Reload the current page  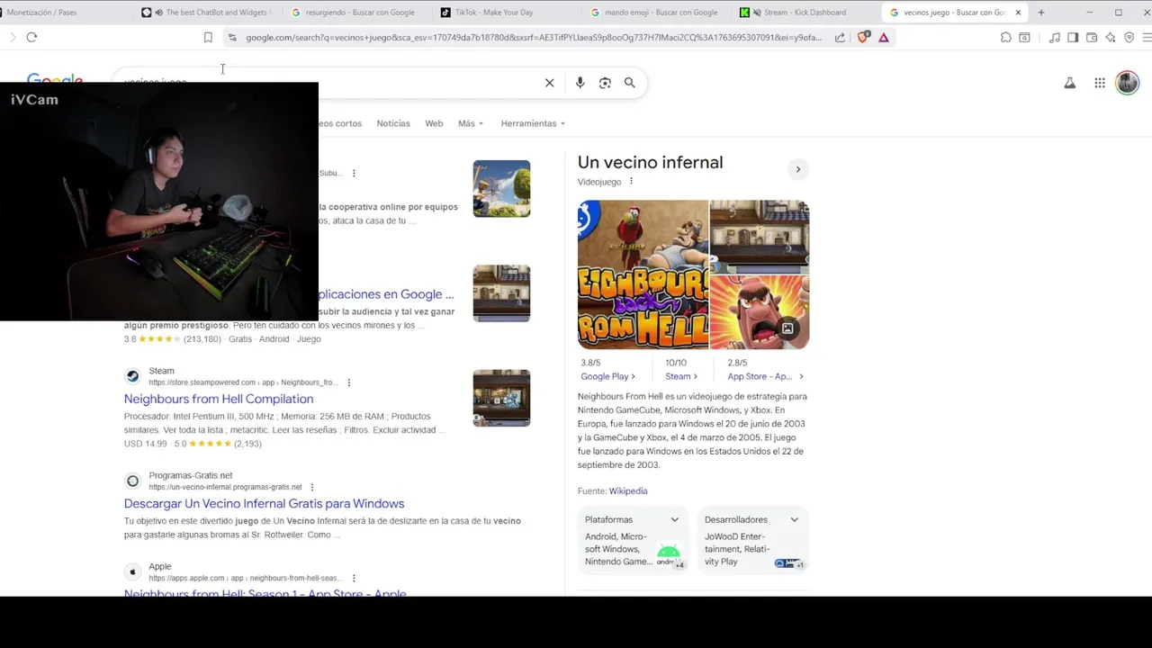pos(31,37)
